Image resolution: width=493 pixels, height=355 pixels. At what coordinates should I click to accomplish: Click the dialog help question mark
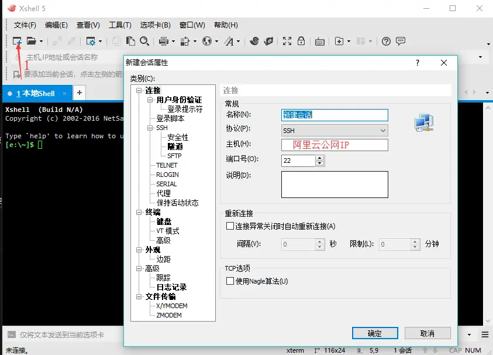(x=417, y=63)
